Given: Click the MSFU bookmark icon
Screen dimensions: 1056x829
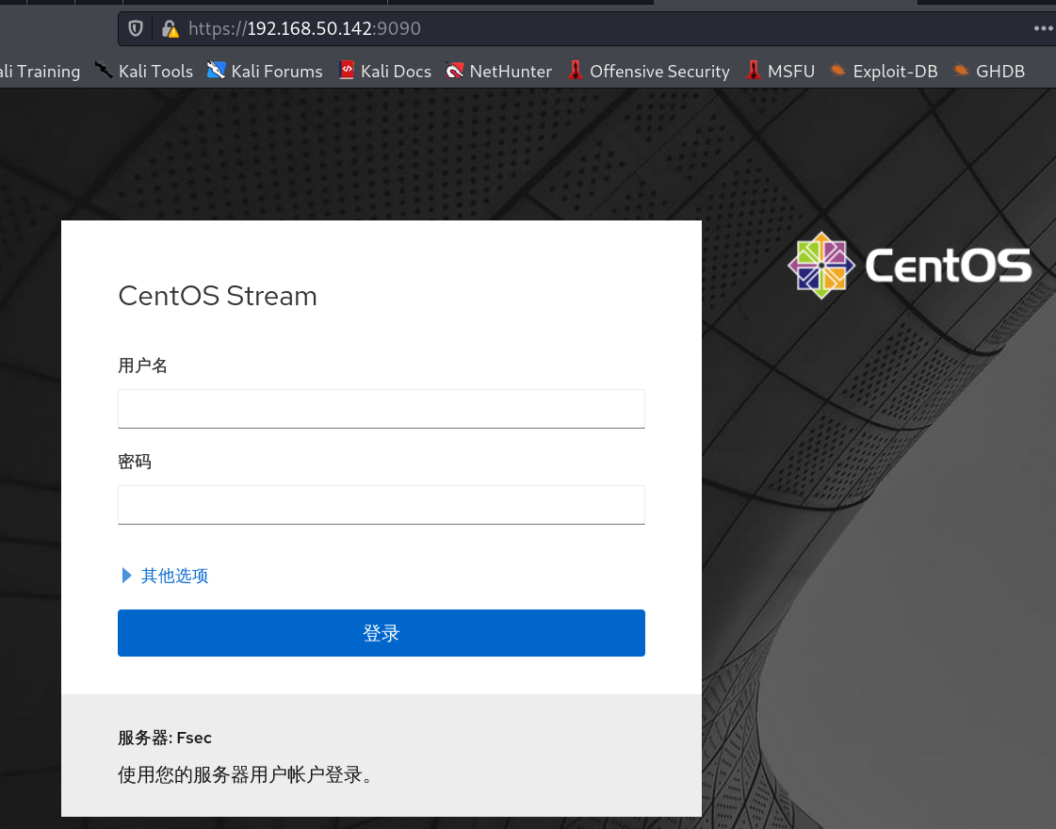Looking at the screenshot, I should (753, 70).
